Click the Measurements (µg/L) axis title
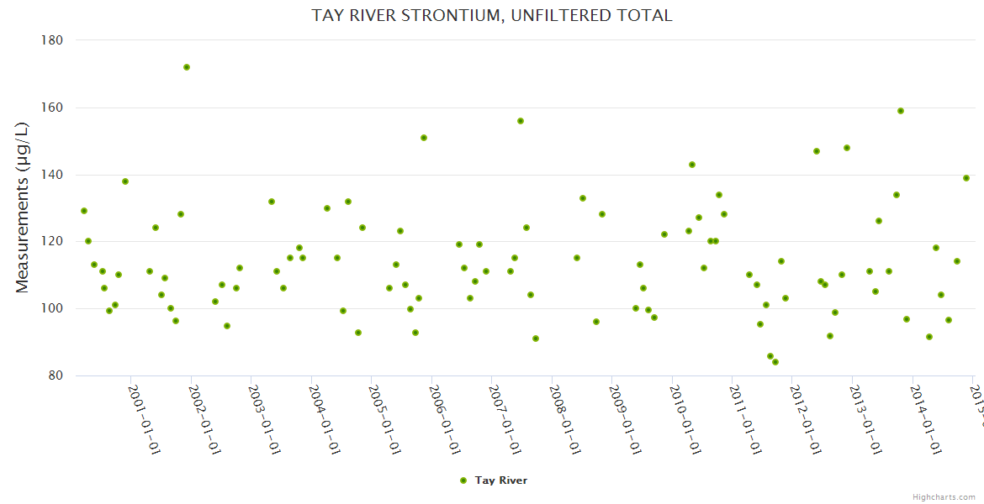 tap(23, 207)
